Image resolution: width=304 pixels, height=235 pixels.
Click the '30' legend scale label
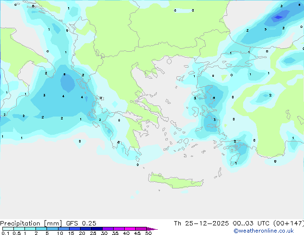104,233
